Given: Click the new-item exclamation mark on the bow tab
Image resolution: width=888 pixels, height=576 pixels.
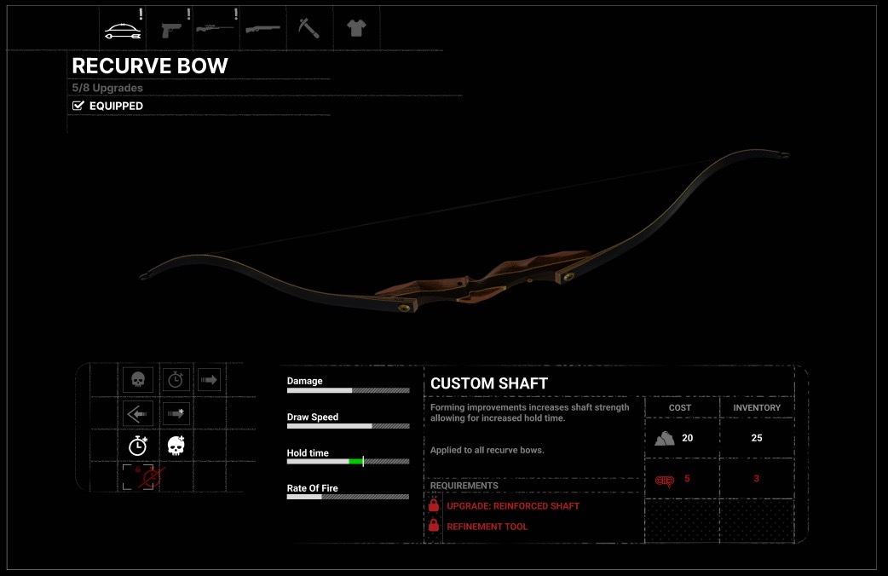Looking at the screenshot, I should (x=141, y=14).
